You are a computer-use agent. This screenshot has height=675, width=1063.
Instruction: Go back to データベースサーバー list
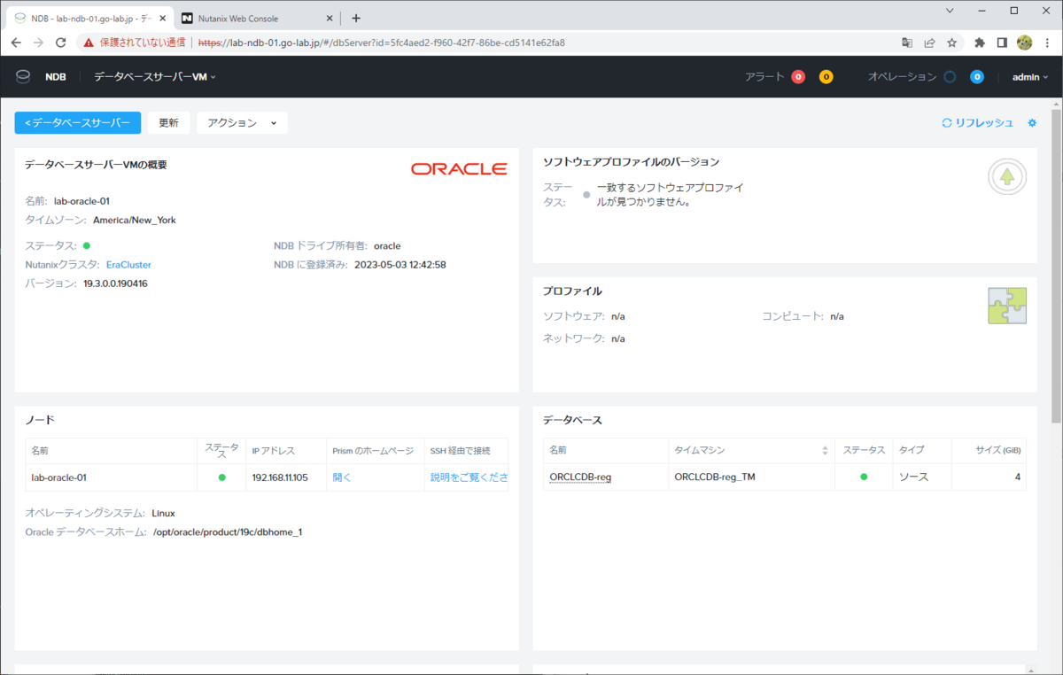click(x=78, y=123)
